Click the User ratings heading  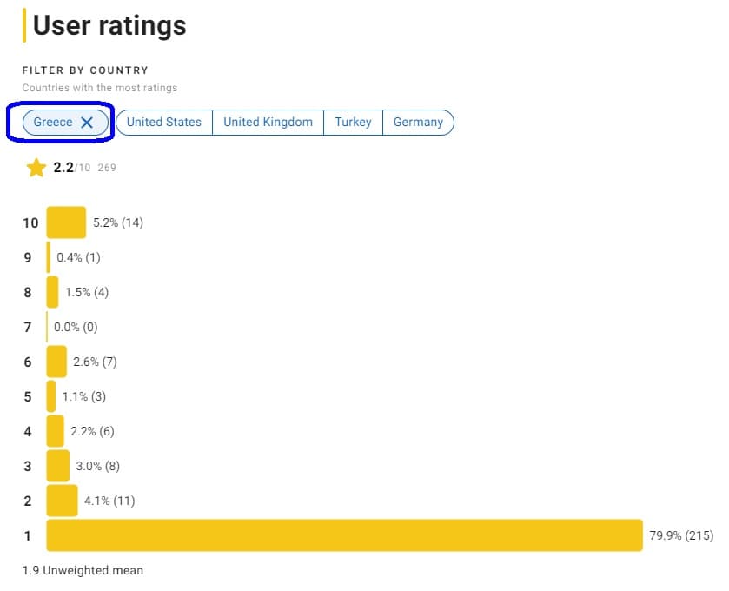[x=108, y=25]
